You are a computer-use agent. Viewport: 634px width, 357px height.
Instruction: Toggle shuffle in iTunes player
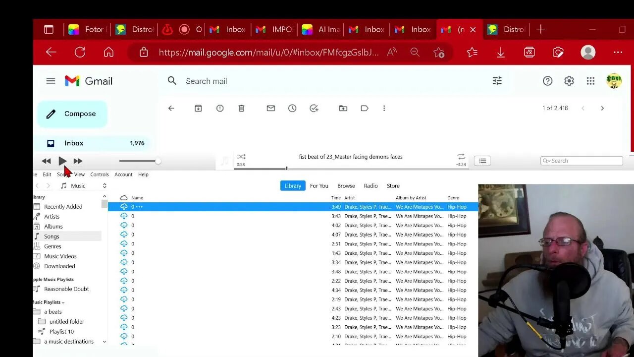click(x=241, y=157)
